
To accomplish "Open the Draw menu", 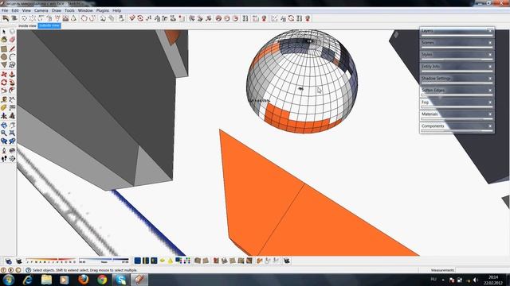I will (57, 10).
